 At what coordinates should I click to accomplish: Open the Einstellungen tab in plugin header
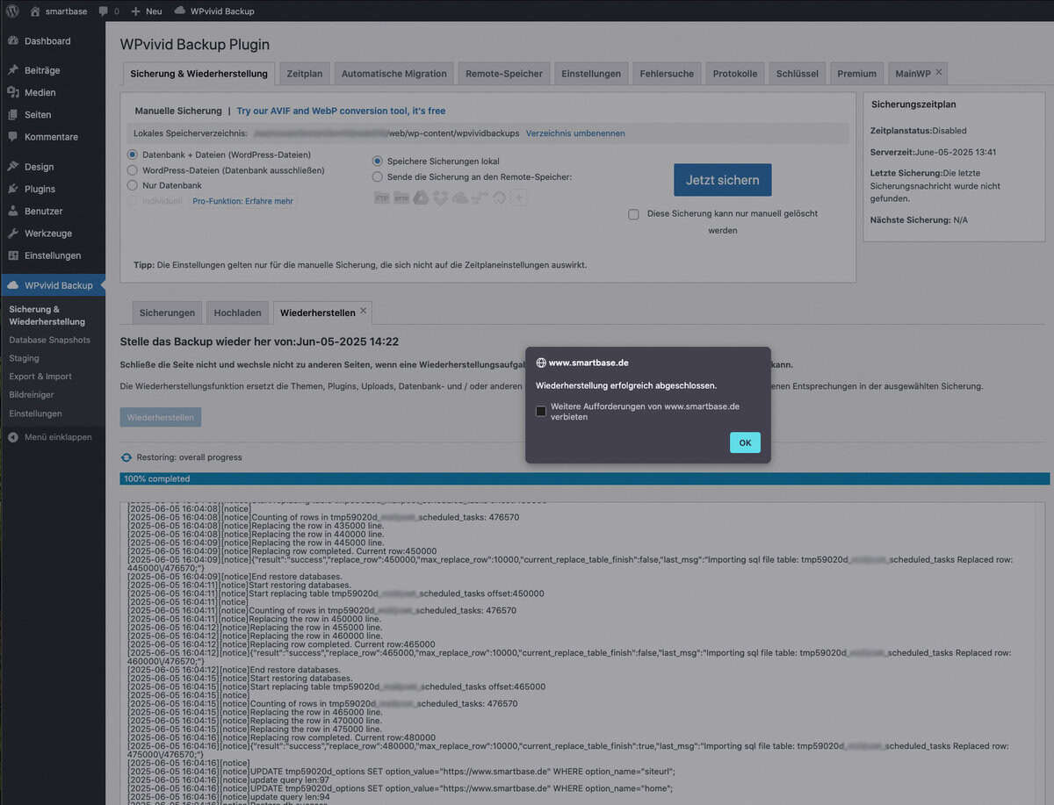point(591,74)
